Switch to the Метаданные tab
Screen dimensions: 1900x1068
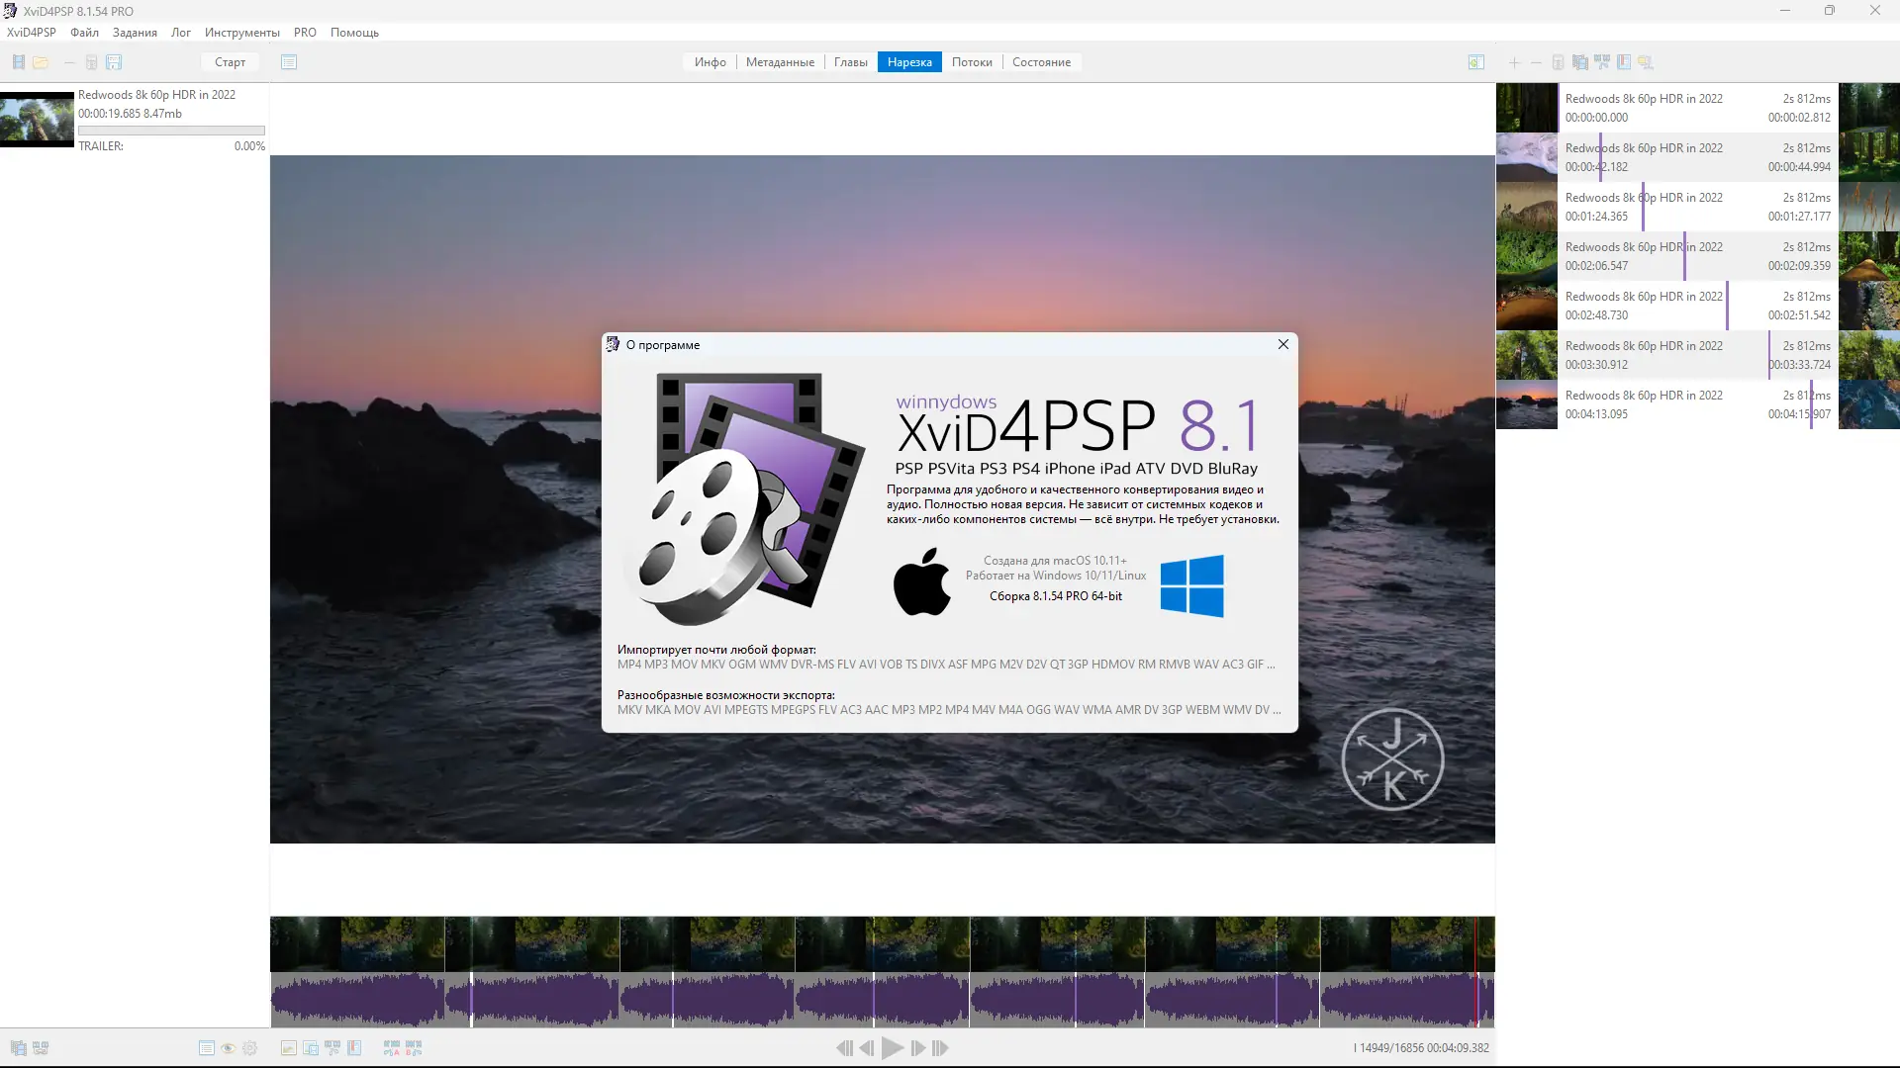780,61
